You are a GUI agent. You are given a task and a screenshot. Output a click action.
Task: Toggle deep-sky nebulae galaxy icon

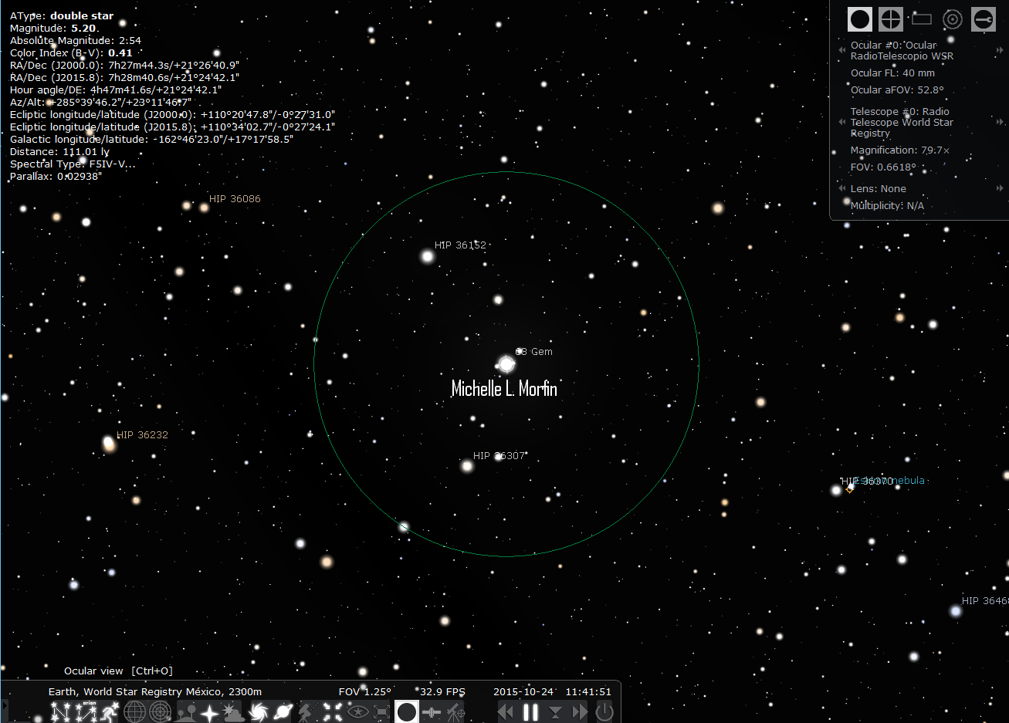(258, 711)
